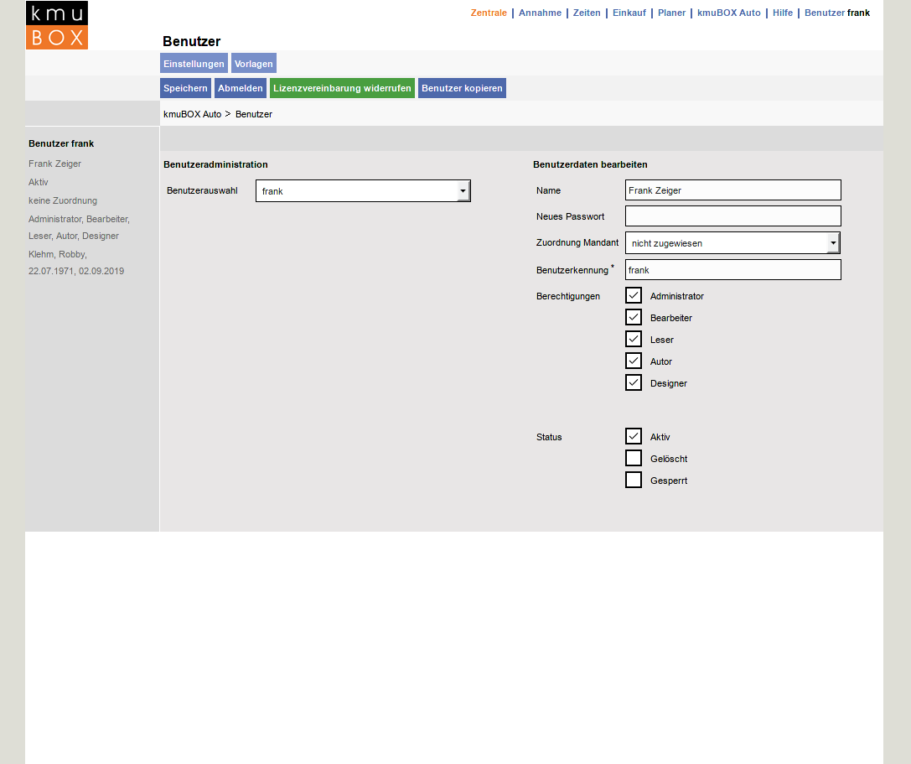911x764 pixels.
Task: Click Lizenzvereinbarung widerrufen button
Action: pyautogui.click(x=342, y=88)
